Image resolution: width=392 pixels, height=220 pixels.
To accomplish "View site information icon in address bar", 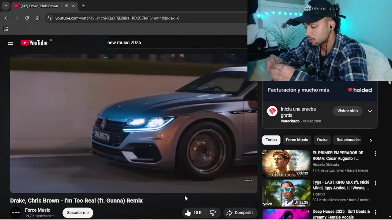I will click(50, 18).
